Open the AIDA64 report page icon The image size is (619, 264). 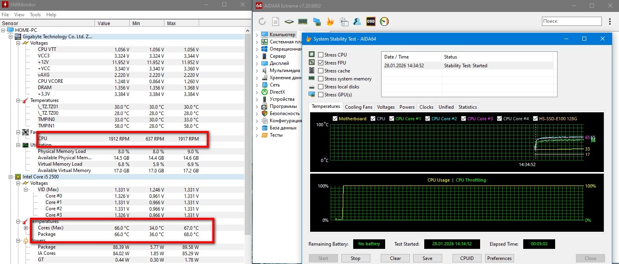[275, 22]
